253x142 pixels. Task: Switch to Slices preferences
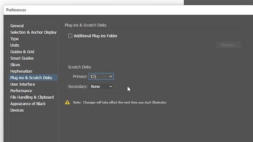15,65
